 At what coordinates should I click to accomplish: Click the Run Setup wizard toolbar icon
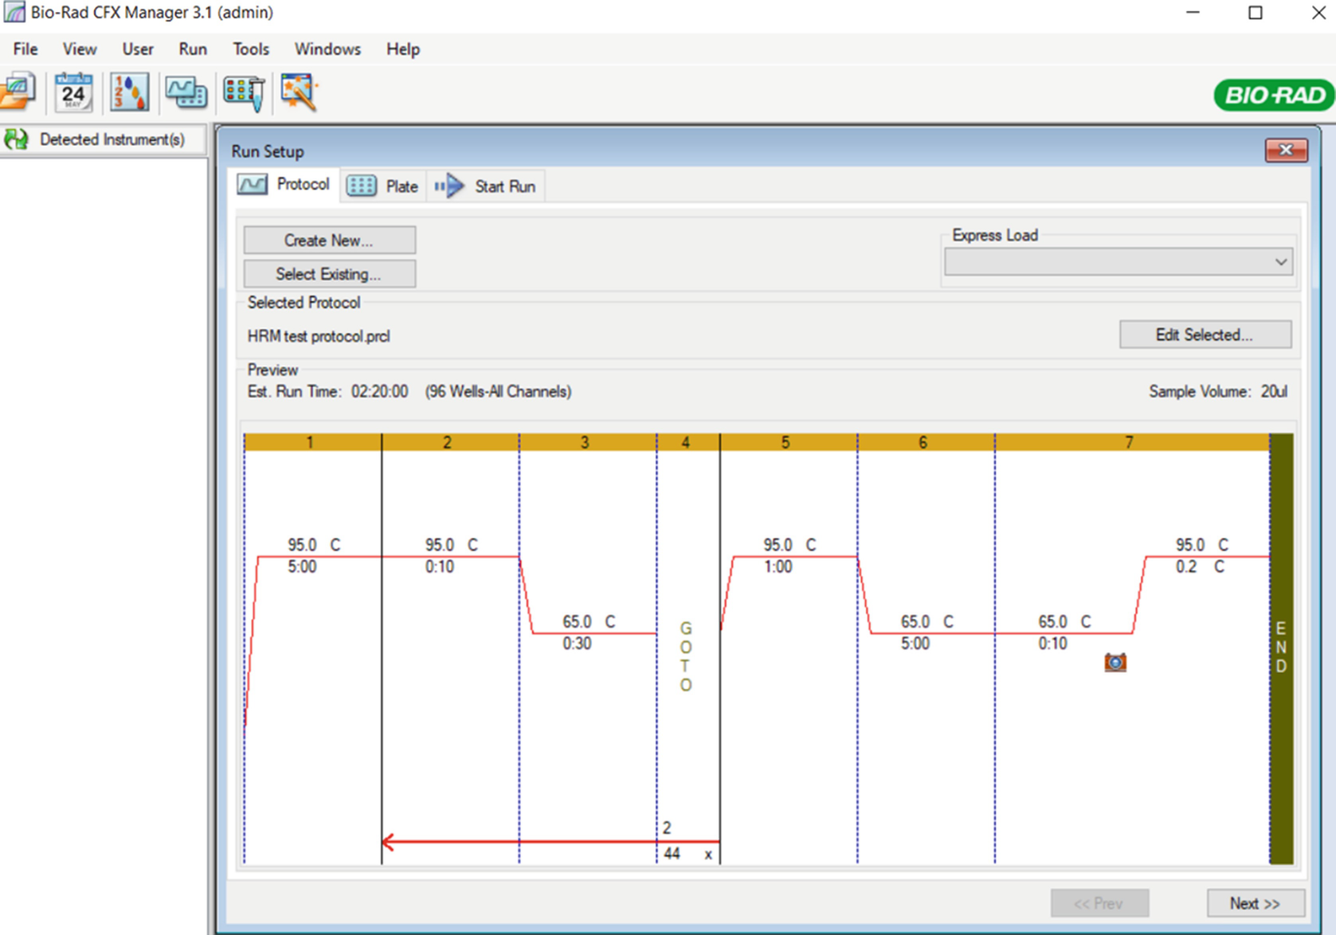coord(300,92)
